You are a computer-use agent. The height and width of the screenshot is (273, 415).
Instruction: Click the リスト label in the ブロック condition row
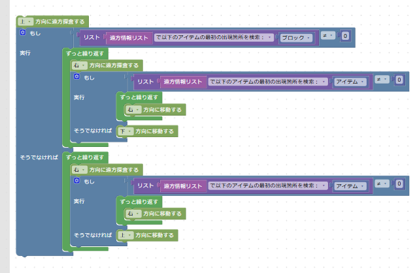coord(91,37)
